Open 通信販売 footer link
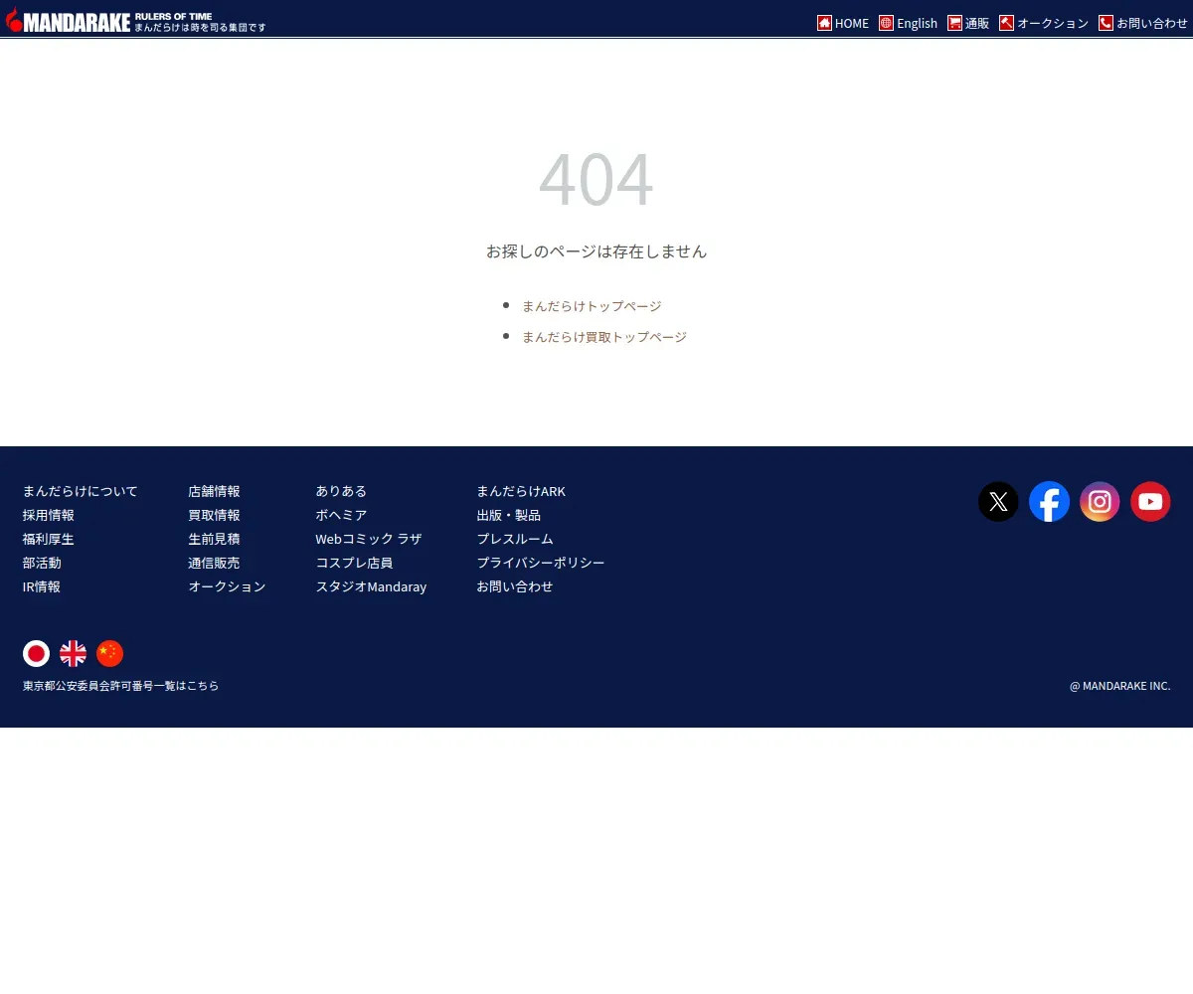Viewport: 1193px width, 994px height. click(x=214, y=563)
